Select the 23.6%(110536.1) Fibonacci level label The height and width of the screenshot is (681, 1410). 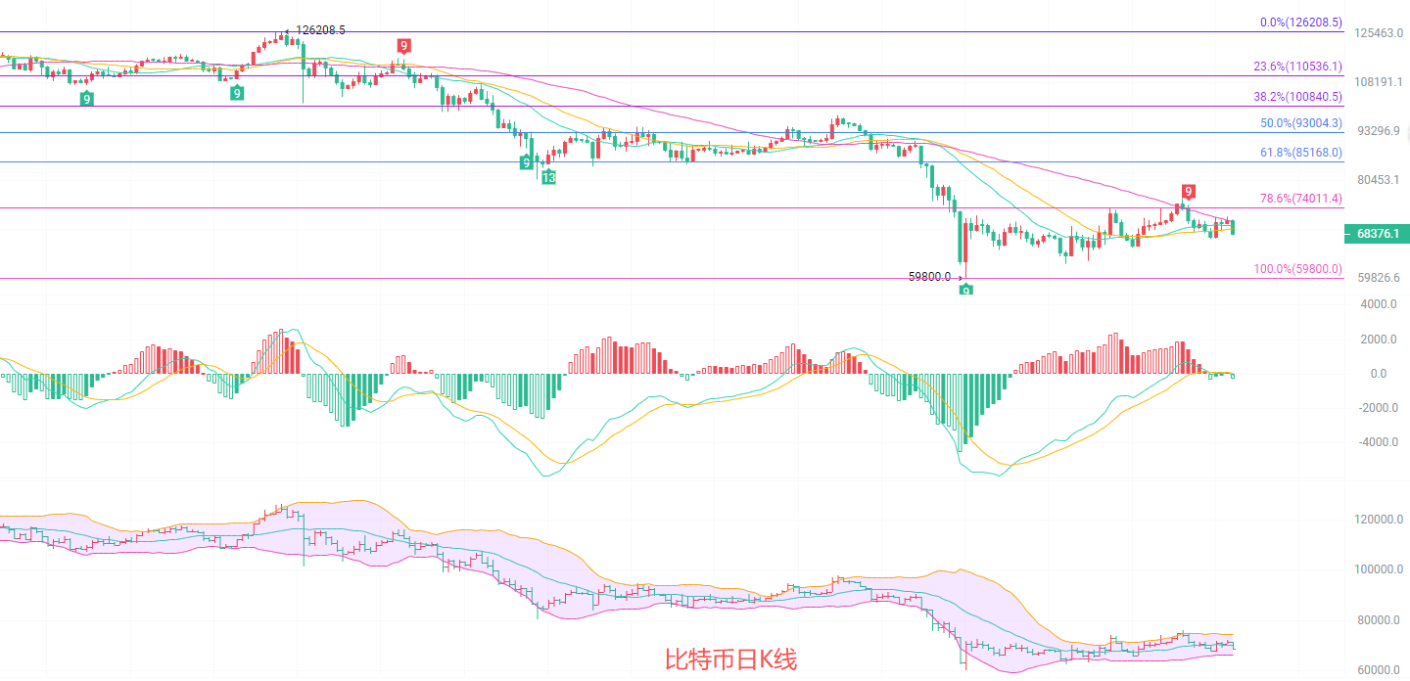point(1297,67)
